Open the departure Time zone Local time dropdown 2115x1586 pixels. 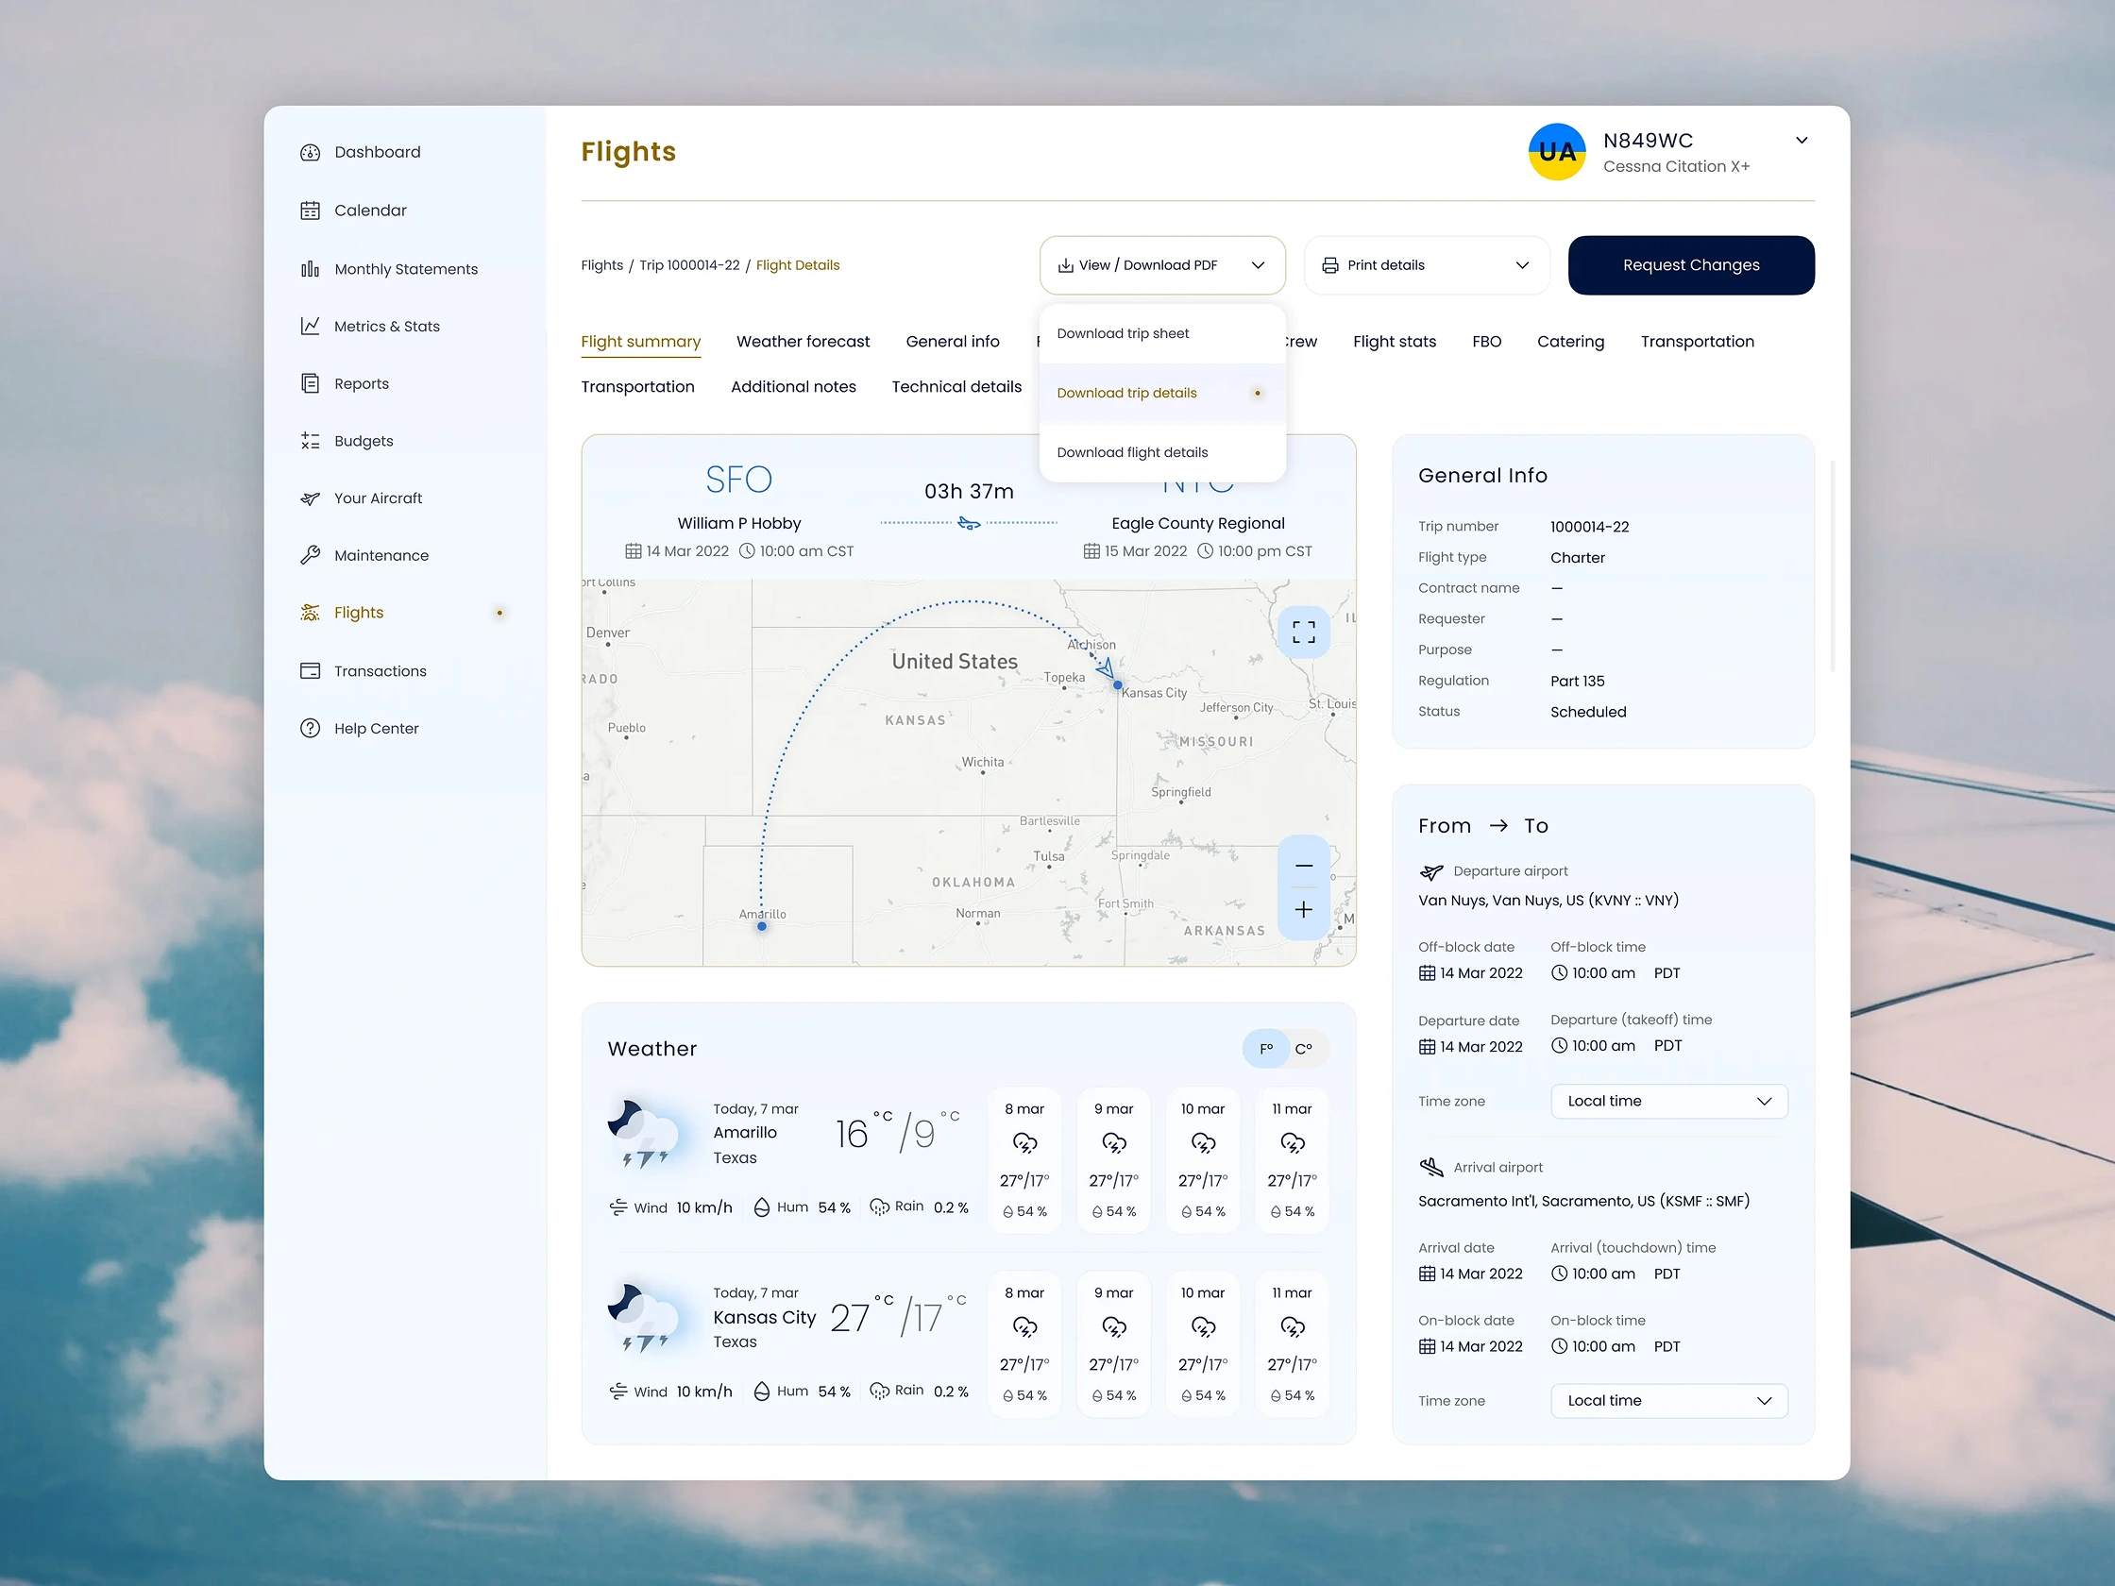click(1668, 1102)
